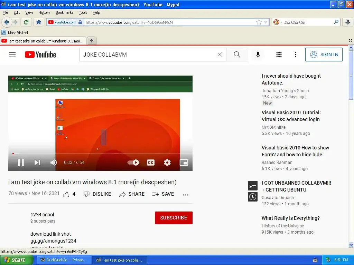The width and height of the screenshot is (354, 265).
Task: Click the URL address bar field
Action: (170, 22)
